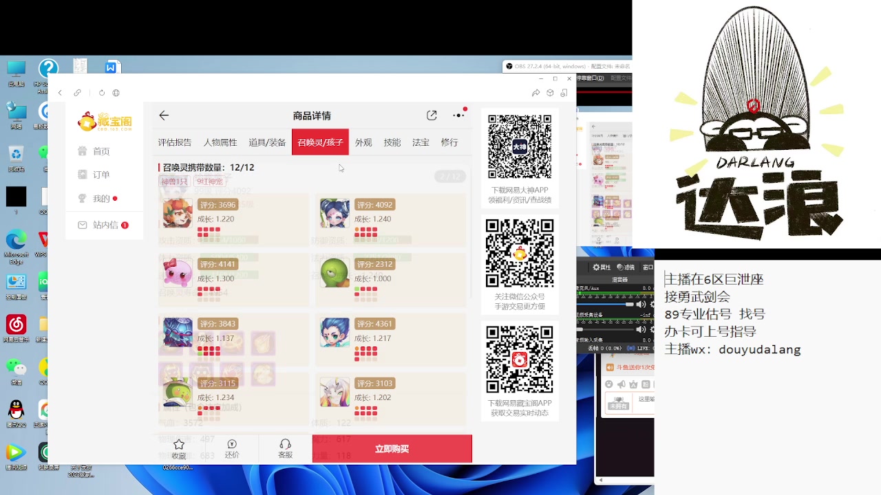
Task: Open the three-dot more menu
Action: coord(458,115)
